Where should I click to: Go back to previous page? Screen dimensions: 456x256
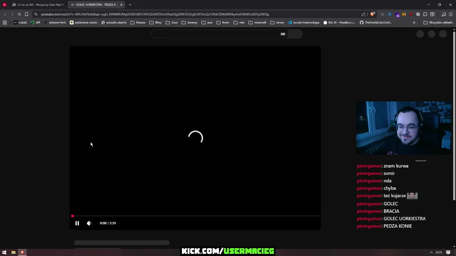[5, 14]
